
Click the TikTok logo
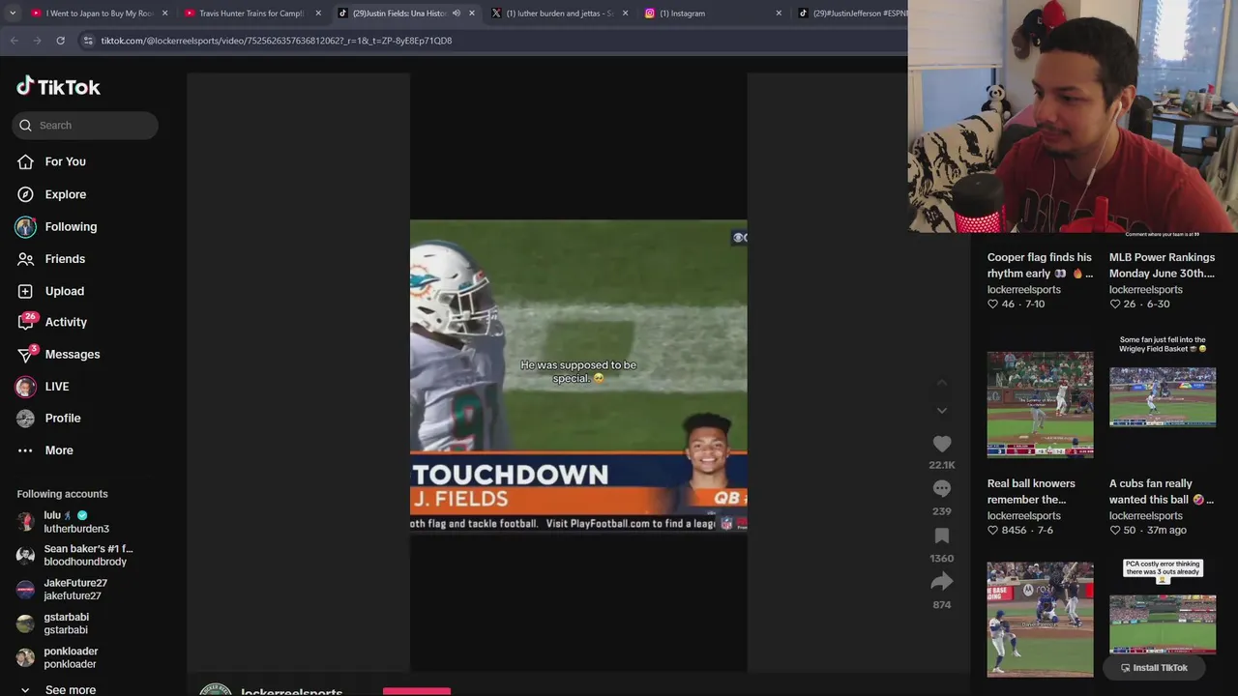coord(58,87)
